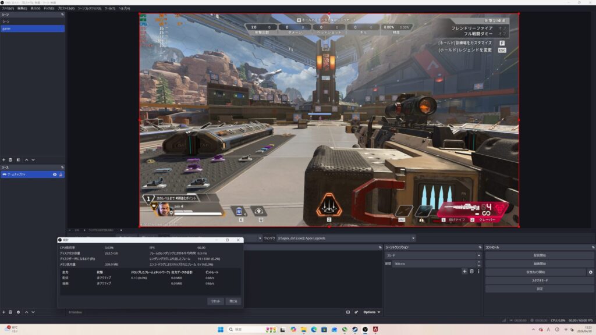
Task: Toggle visibility eye of the ゲームキャプチャ source
Action: 55,174
